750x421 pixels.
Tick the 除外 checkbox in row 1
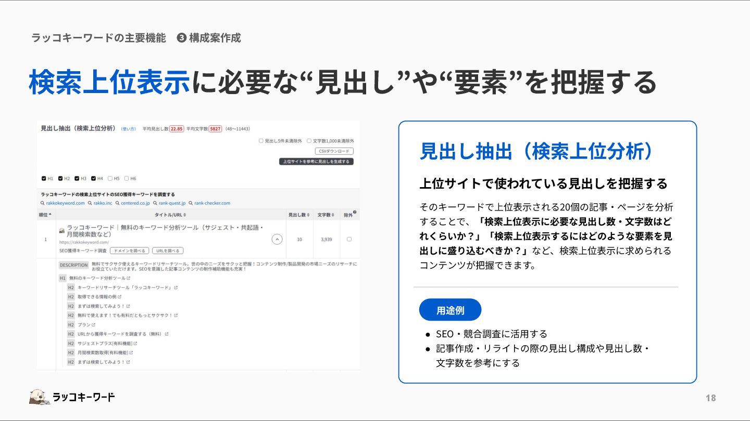tap(349, 239)
